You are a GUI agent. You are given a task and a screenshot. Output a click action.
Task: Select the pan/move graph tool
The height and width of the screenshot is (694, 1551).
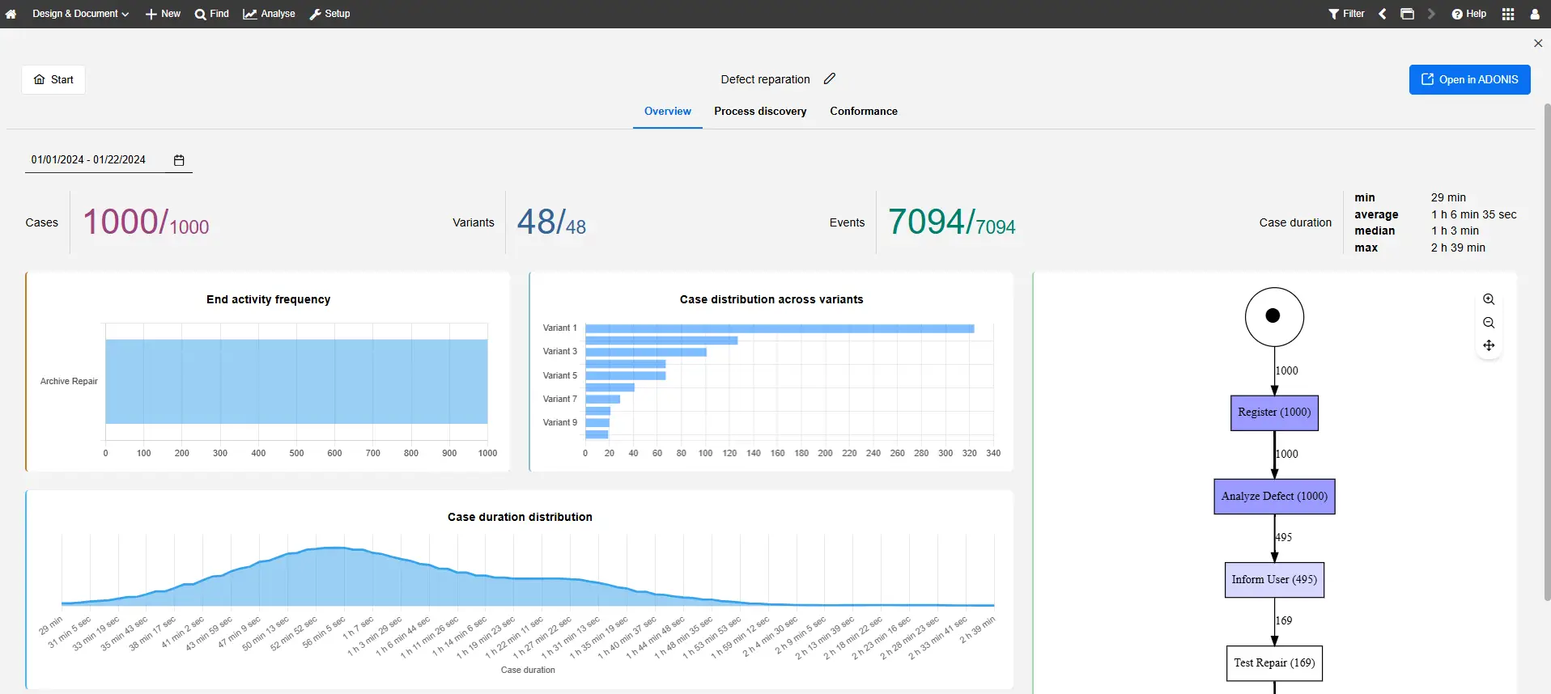(1488, 345)
